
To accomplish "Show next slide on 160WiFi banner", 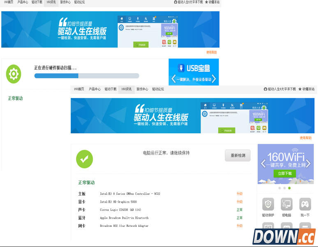I will [308, 164].
